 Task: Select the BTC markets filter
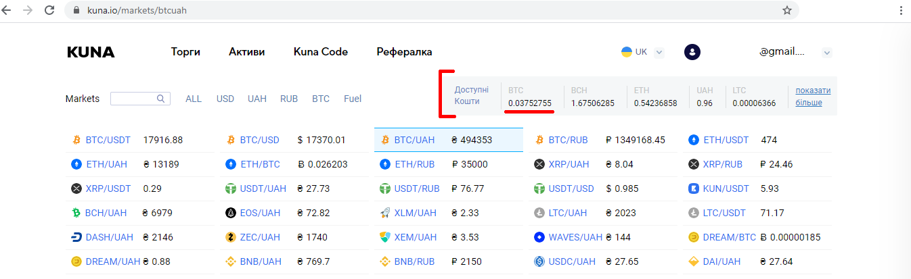pyautogui.click(x=321, y=99)
